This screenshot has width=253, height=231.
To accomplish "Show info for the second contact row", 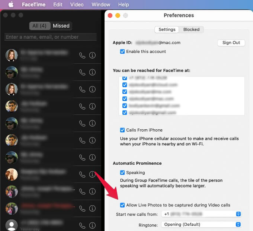I will (92, 72).
